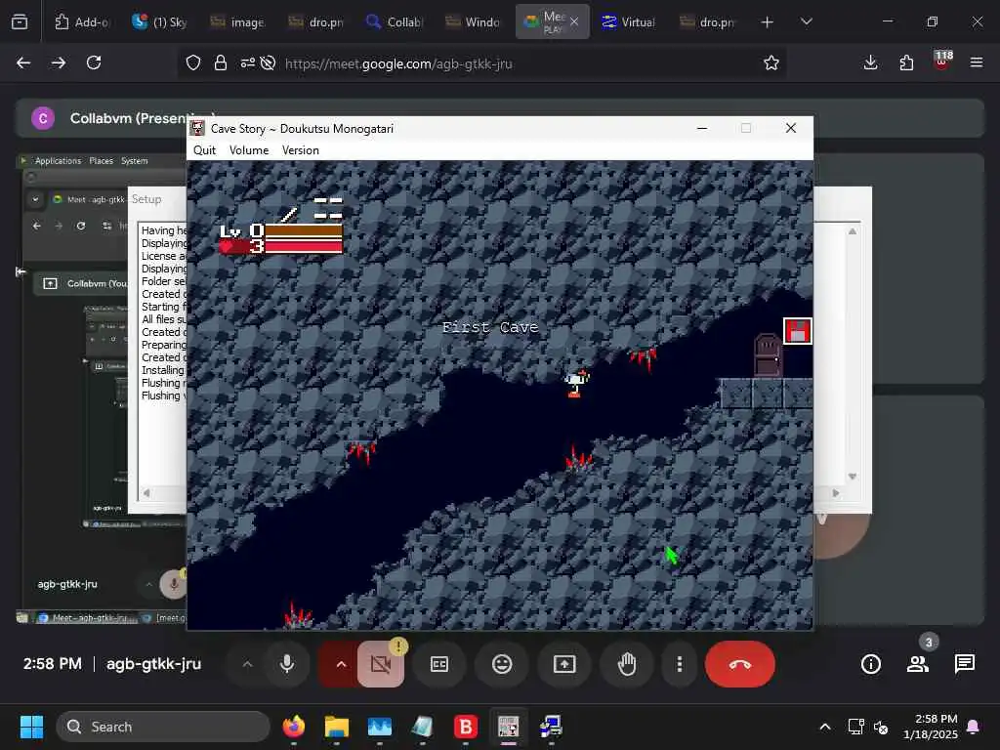The width and height of the screenshot is (1000, 750).
Task: Click the Firefox back arrow
Action: pos(23,62)
